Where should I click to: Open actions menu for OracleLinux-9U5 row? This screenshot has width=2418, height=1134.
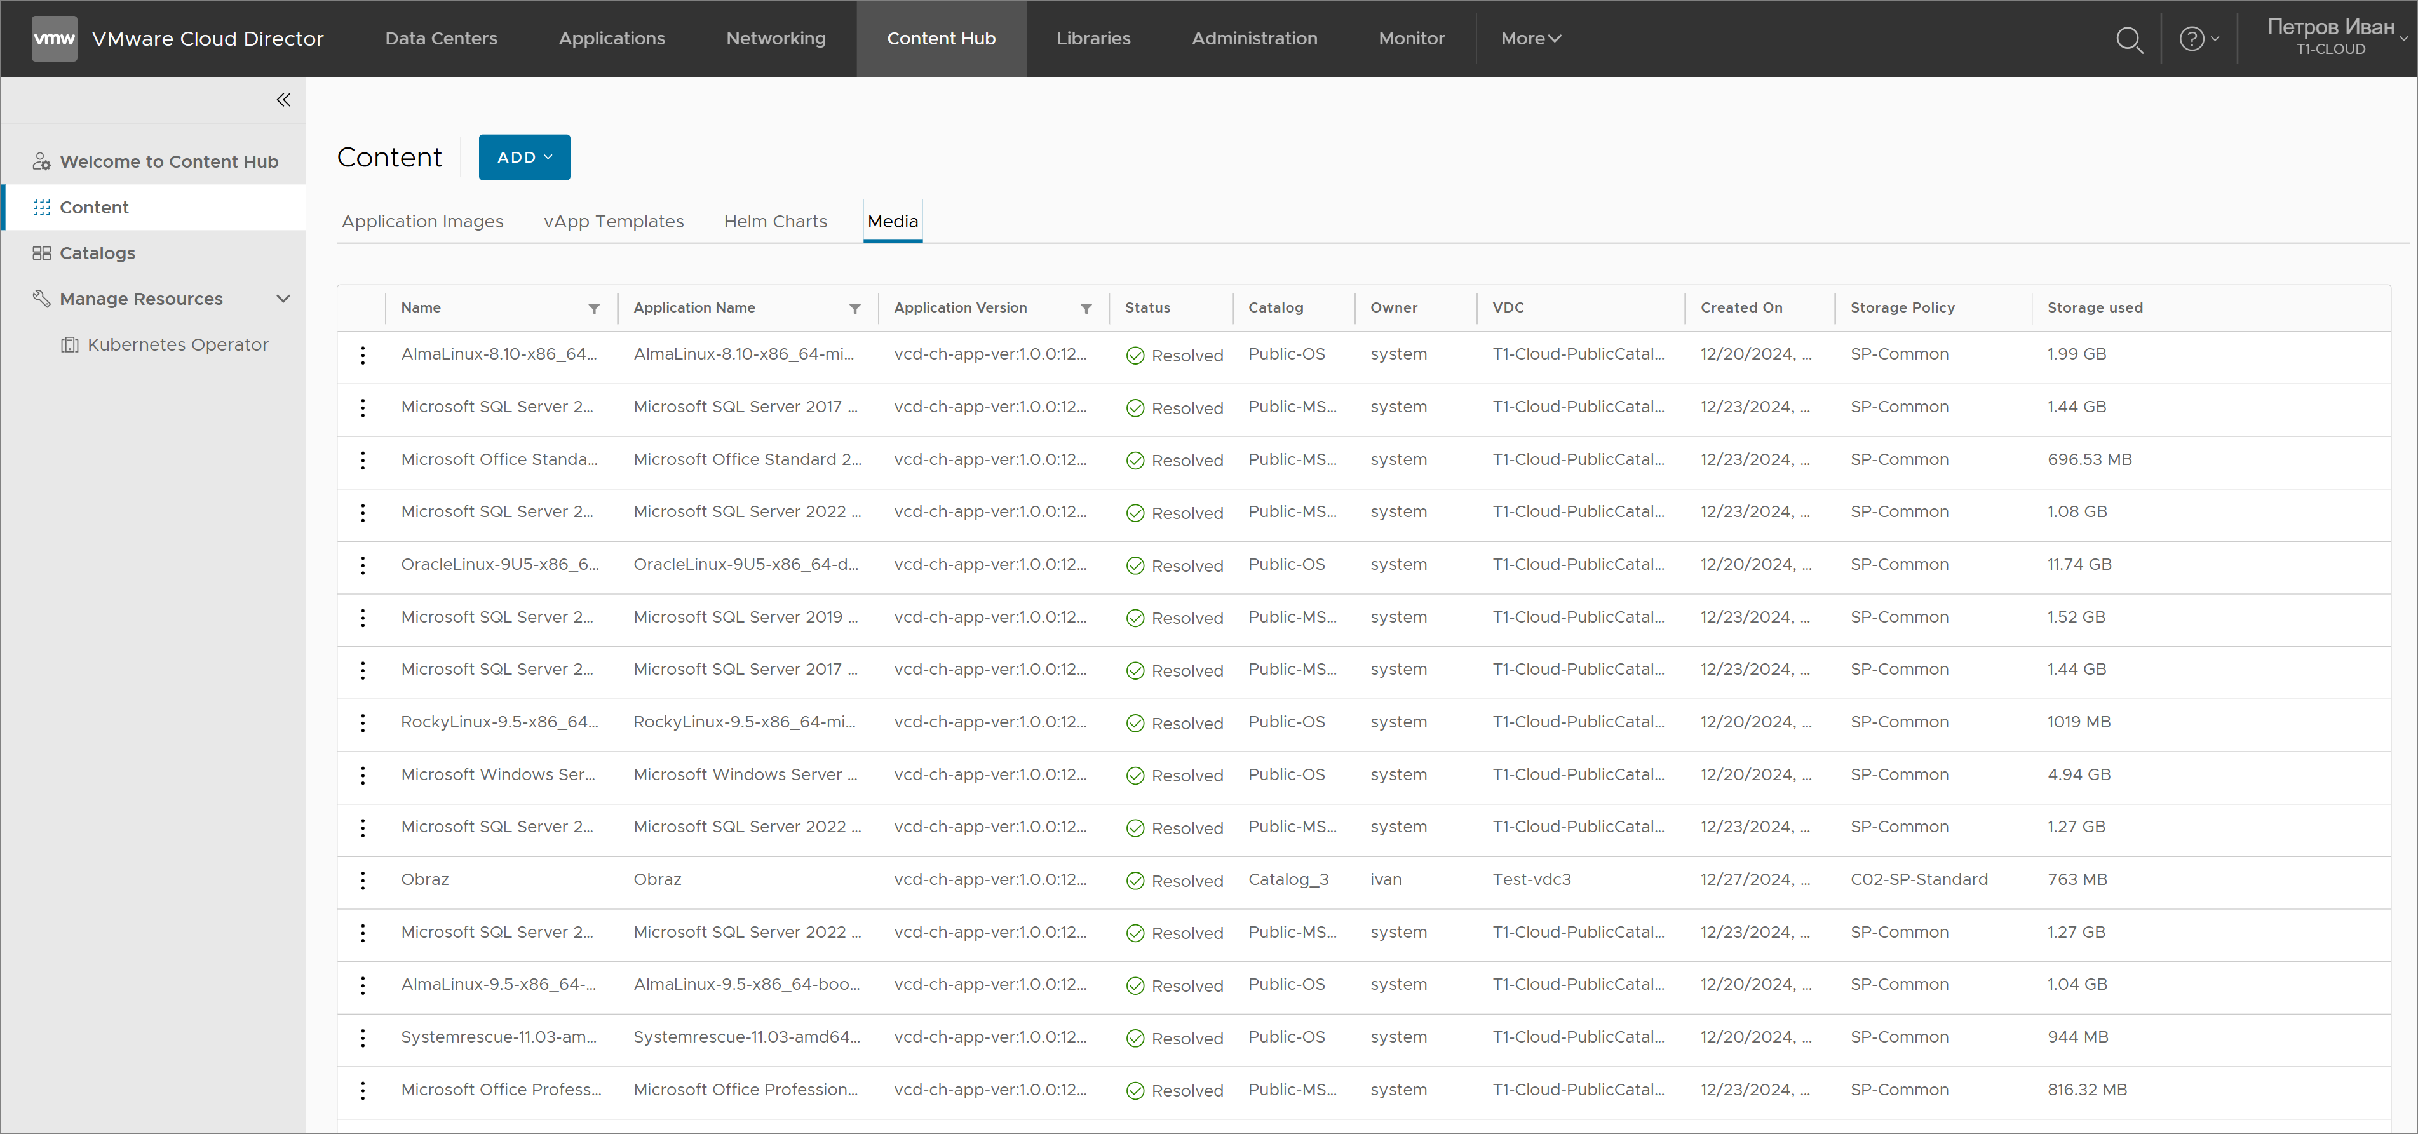click(x=362, y=565)
